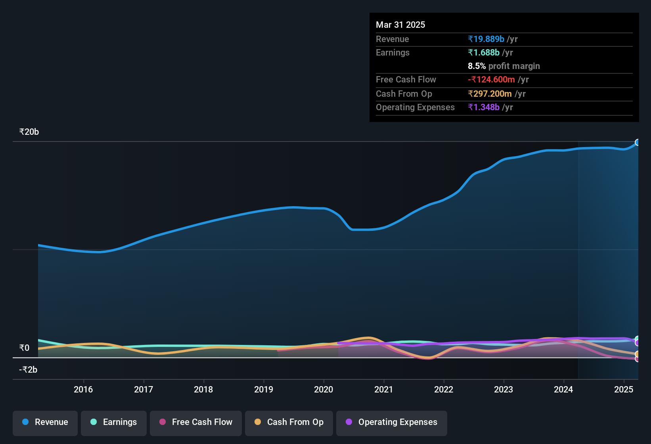
Task: Click the 2018 x-axis year label
Action: (x=203, y=389)
